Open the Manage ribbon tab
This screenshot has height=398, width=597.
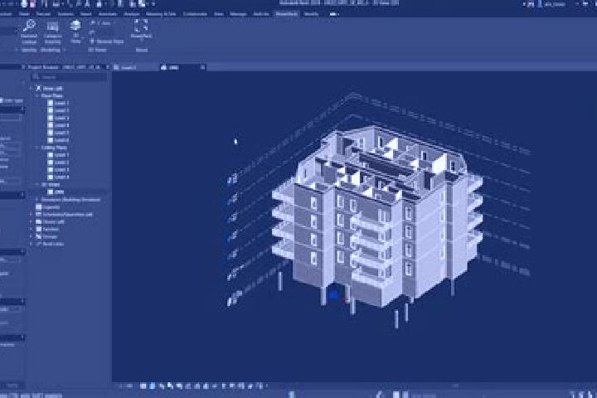[238, 14]
